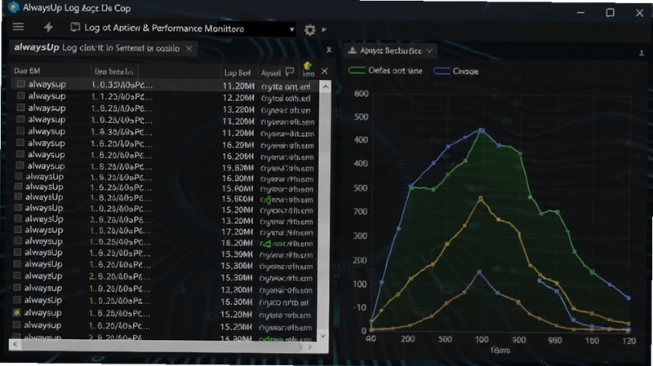Tick the checkbox in the 16.80M row
Image resolution: width=653 pixels, height=366 pixels.
(18, 176)
